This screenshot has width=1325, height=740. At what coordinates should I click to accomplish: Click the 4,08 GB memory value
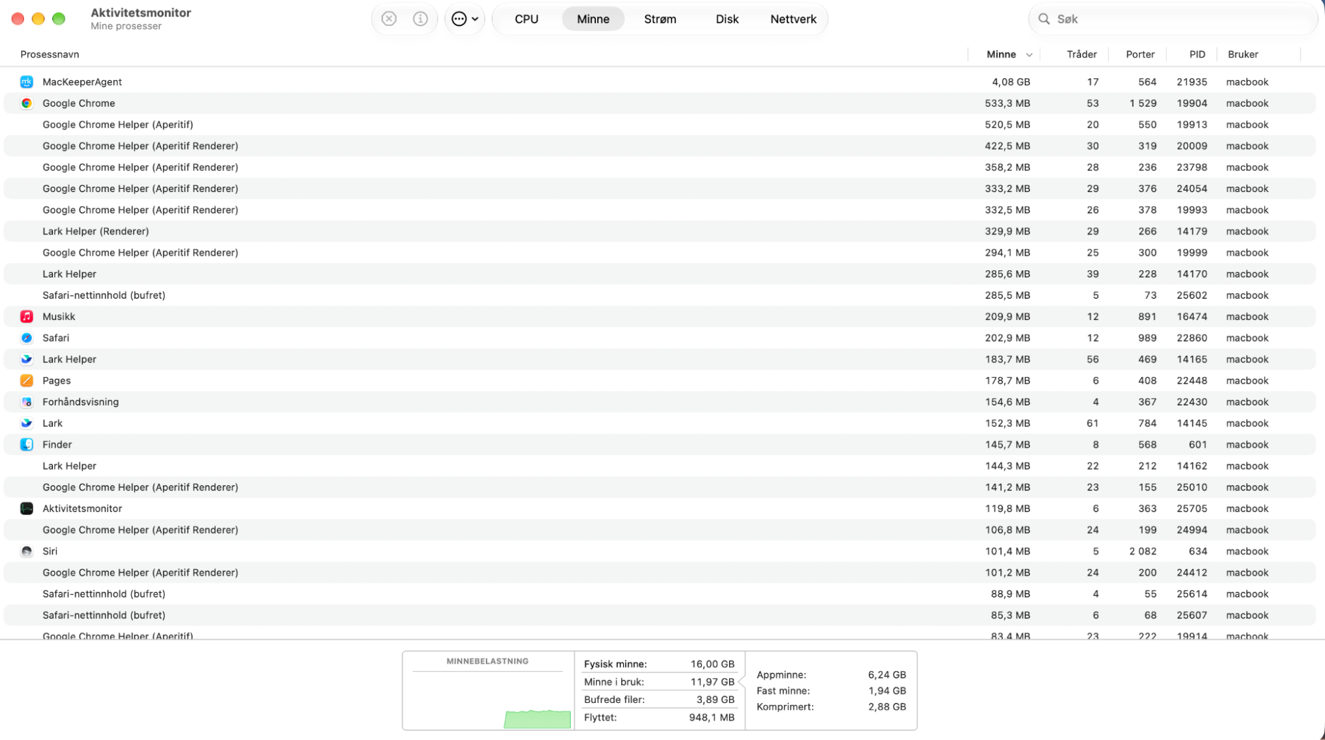pos(1011,81)
